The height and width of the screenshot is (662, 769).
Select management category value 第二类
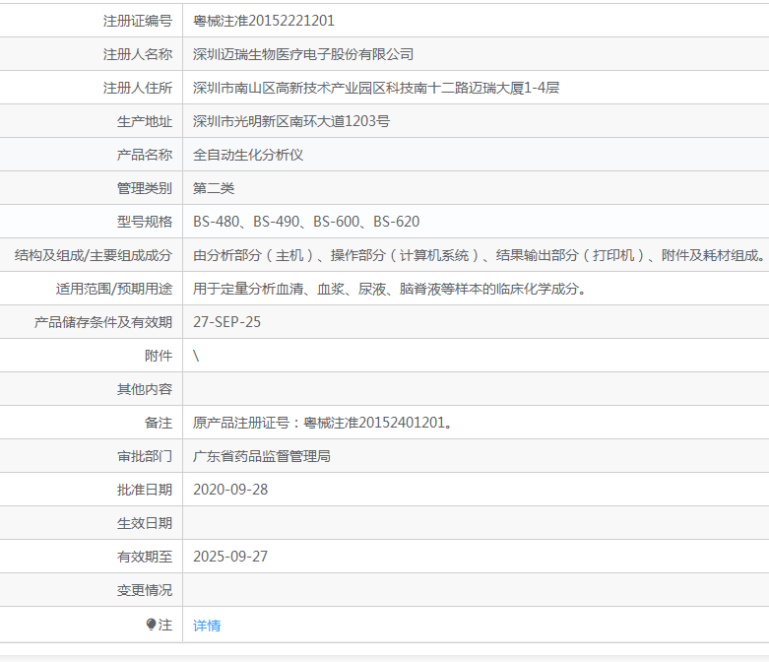(x=214, y=188)
